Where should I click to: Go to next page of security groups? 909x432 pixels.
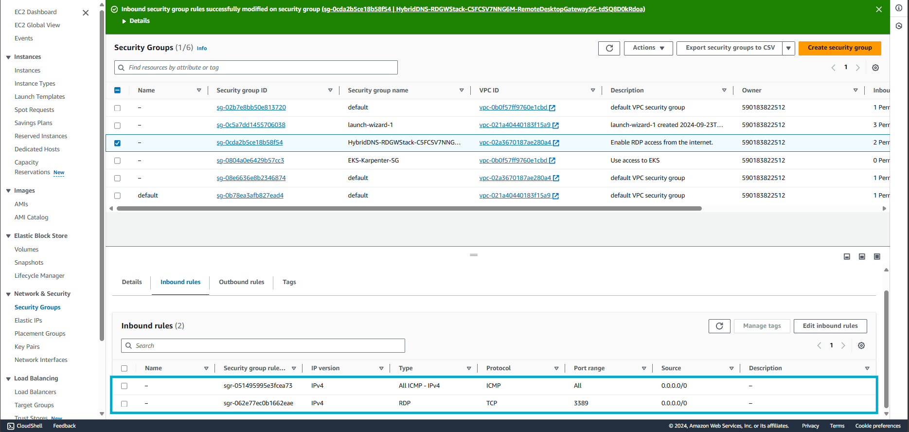858,68
